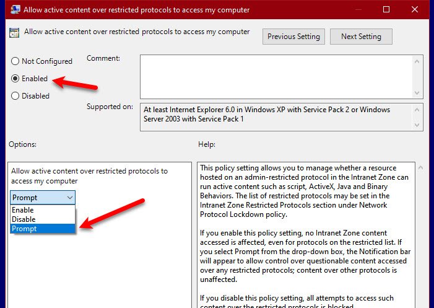Click inside the Comment text box
434x308 pixels.
pos(276,77)
